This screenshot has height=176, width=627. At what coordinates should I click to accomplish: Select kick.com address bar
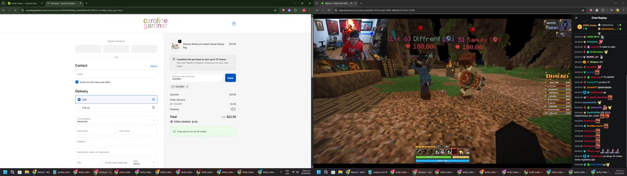[460, 10]
